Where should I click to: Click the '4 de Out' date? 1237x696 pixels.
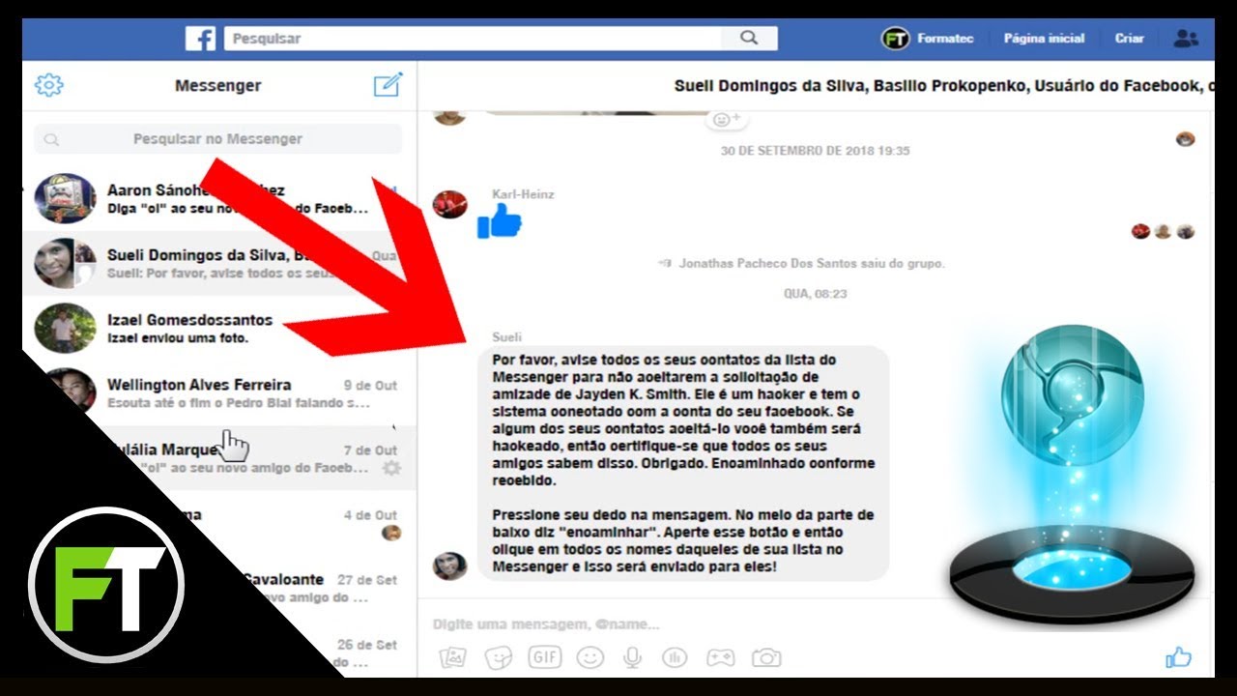coord(370,514)
